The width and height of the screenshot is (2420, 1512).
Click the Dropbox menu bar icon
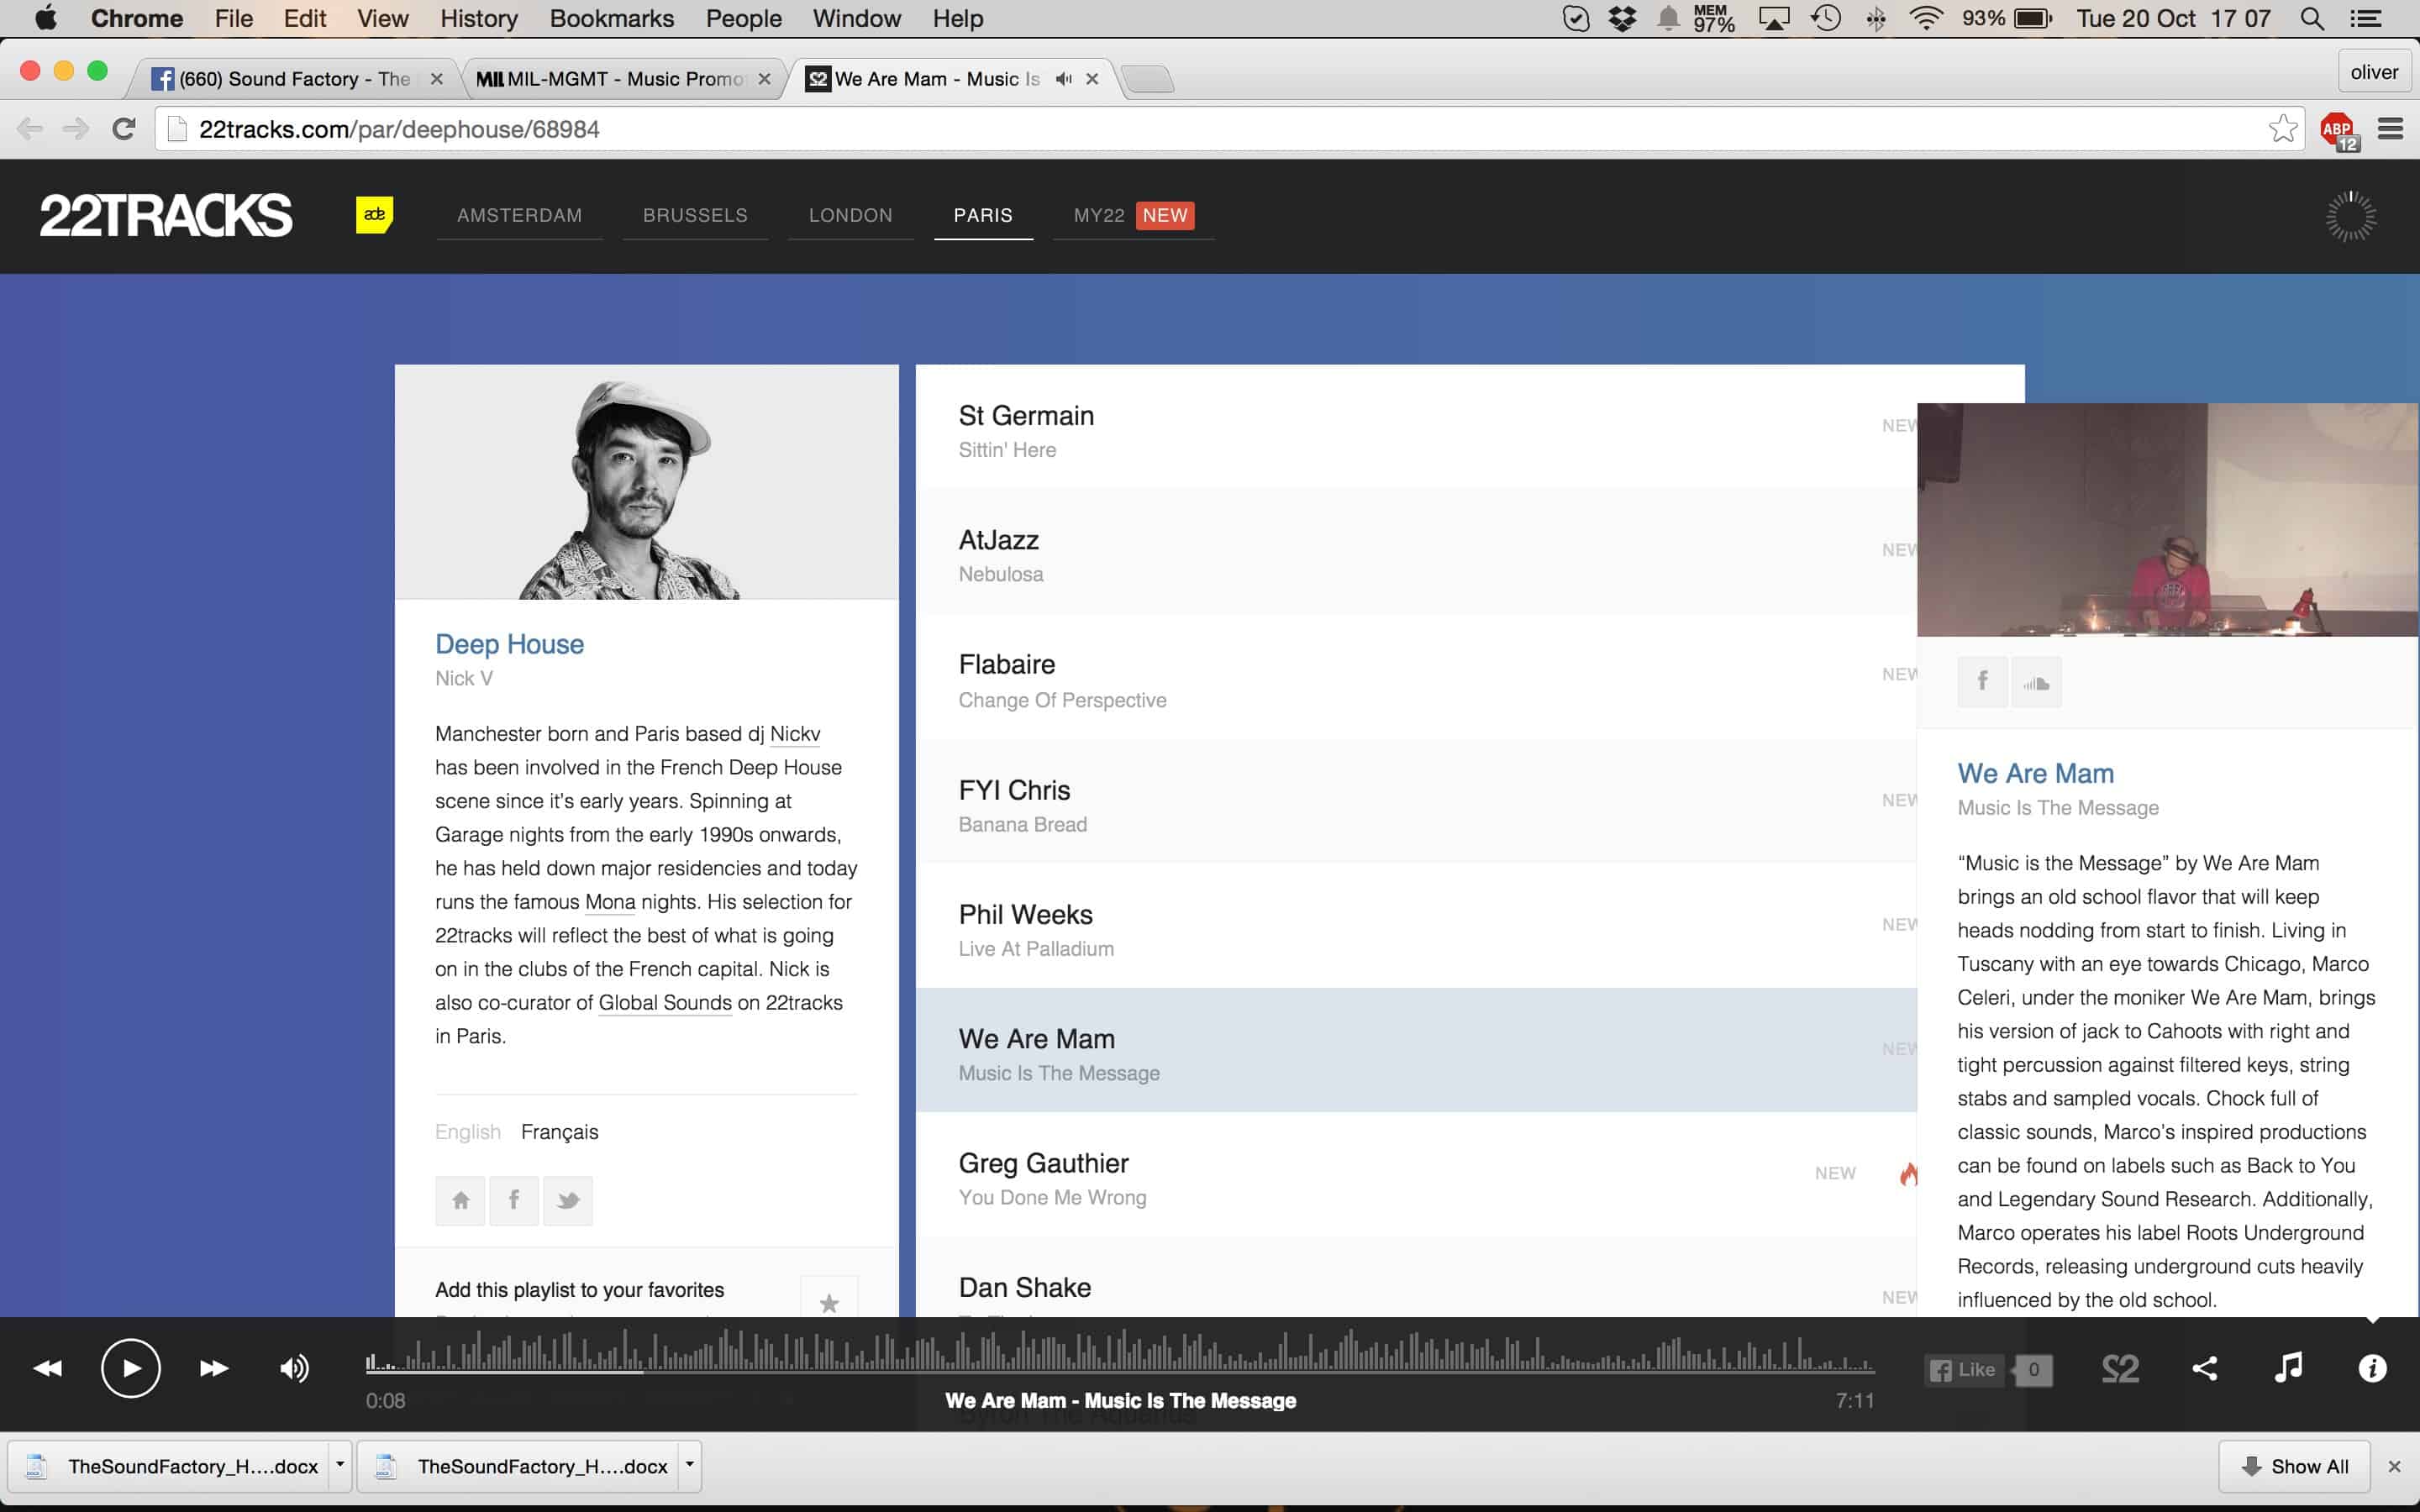(x=1622, y=18)
